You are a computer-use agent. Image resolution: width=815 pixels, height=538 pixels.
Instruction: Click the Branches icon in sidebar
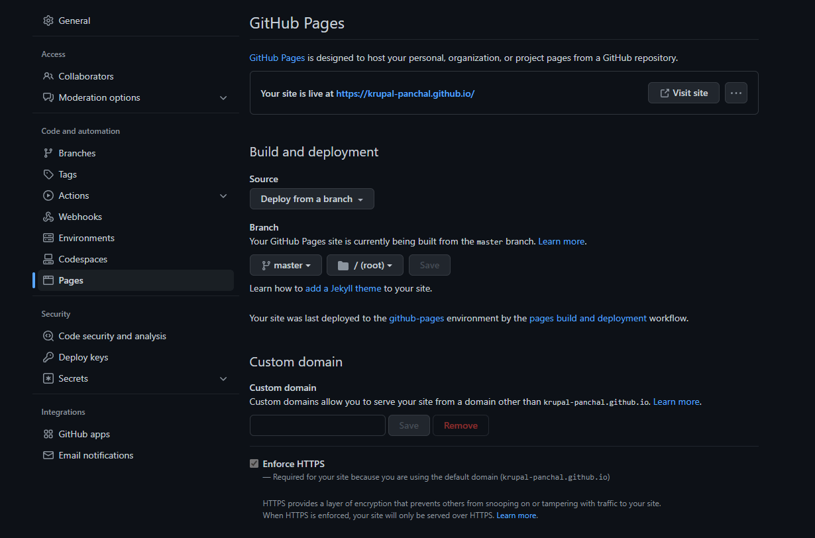[48, 153]
